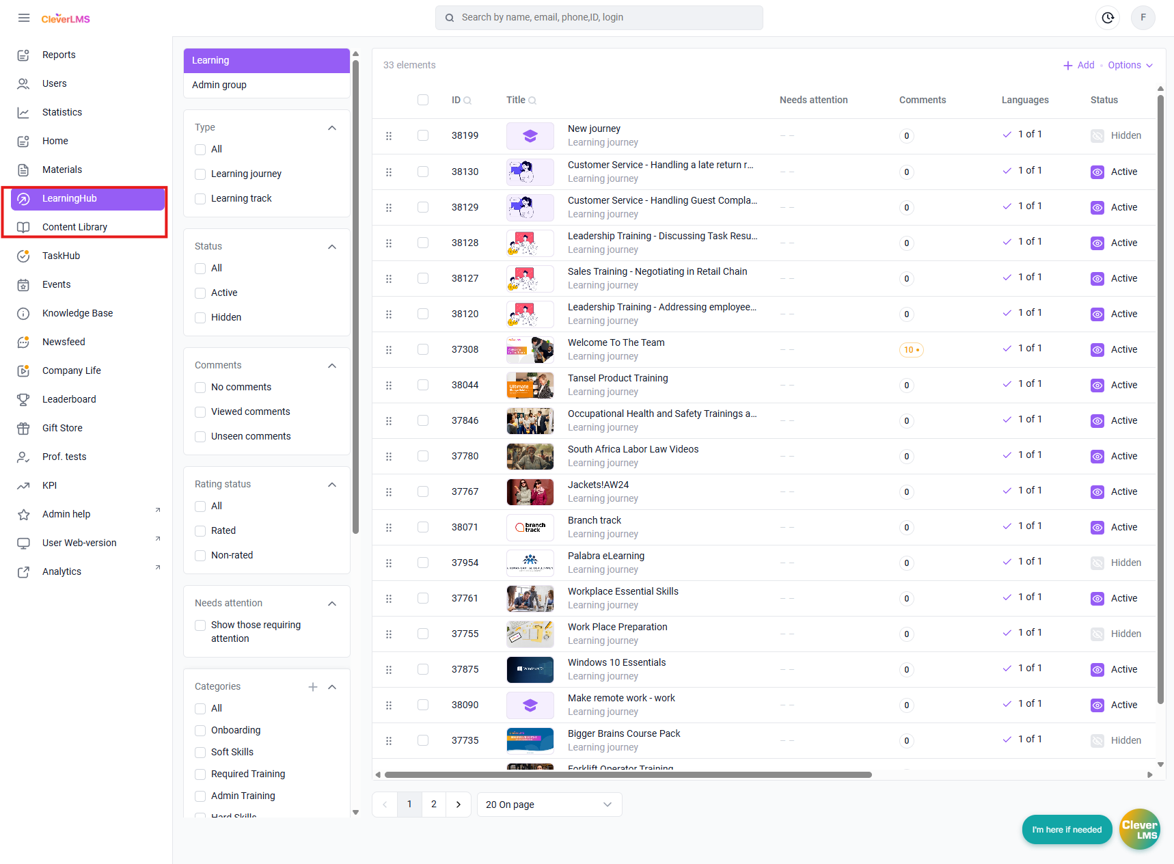
Task: Open the hamburger menu icon
Action: coord(24,18)
